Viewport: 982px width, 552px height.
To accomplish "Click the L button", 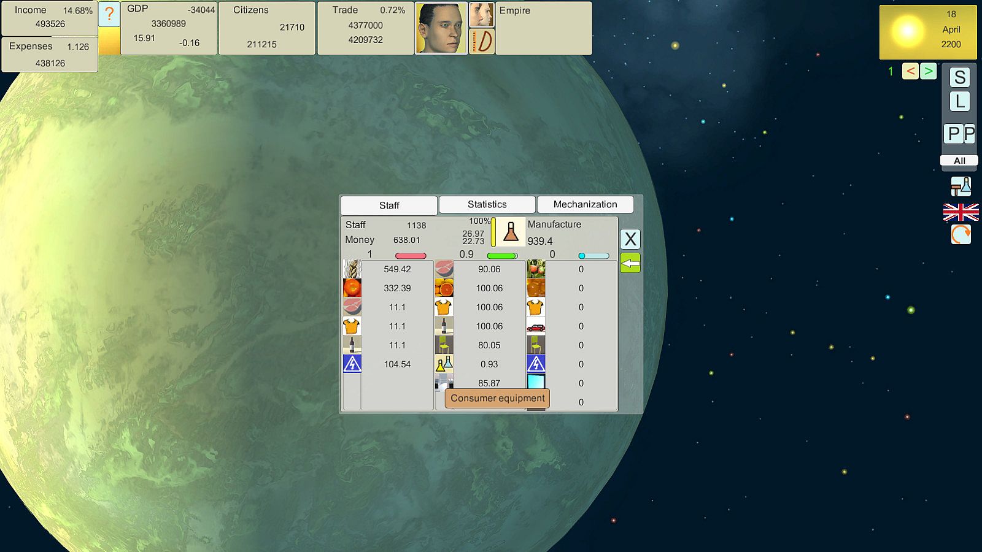I will pyautogui.click(x=960, y=101).
